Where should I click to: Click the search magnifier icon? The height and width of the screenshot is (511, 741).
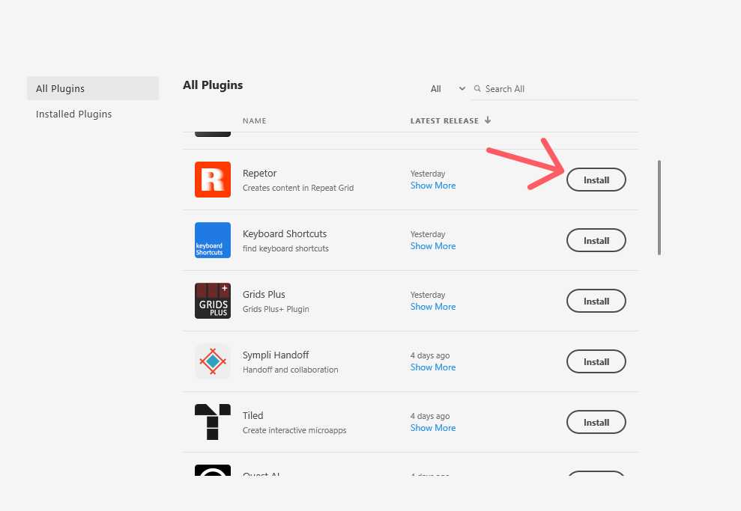[477, 89]
